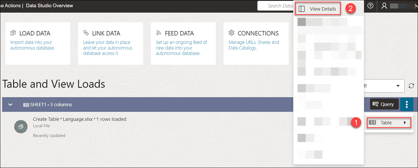Click the Create Table Language.xlsx entry

click(x=80, y=119)
